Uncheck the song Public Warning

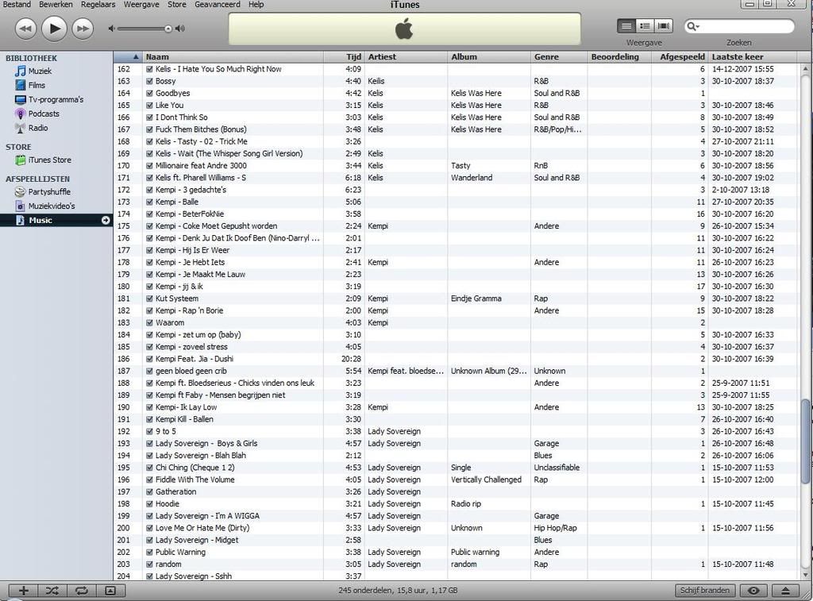[149, 553]
